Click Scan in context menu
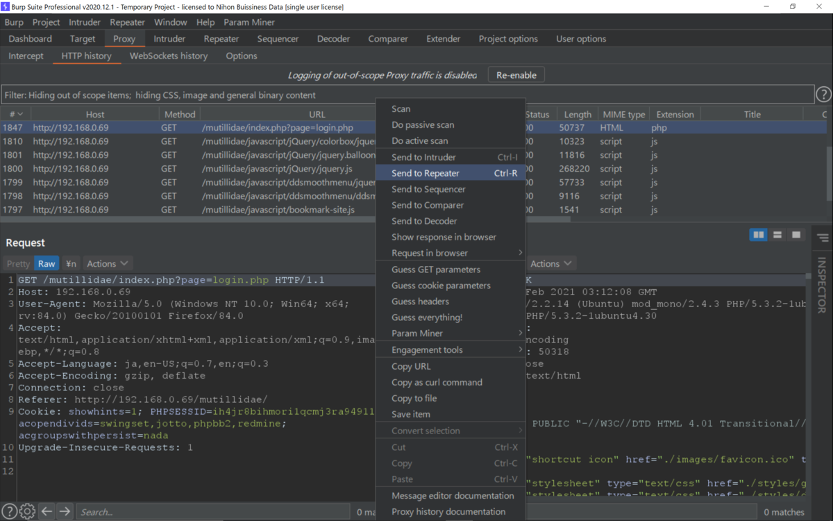This screenshot has width=833, height=521. 450,108
